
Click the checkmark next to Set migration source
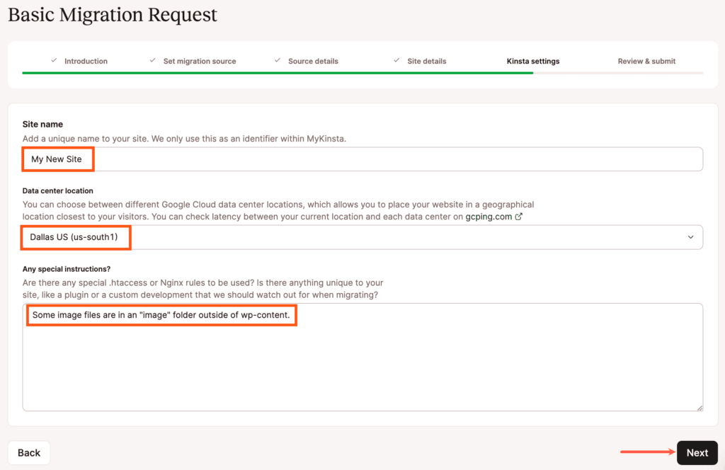(x=152, y=61)
